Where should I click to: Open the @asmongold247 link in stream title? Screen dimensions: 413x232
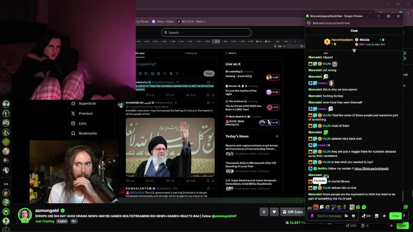pos(224,216)
